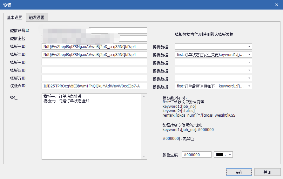This screenshot has width=283, height=179.
Task: Open the 模板四 模板数据 dropdown
Action: click(249, 70)
